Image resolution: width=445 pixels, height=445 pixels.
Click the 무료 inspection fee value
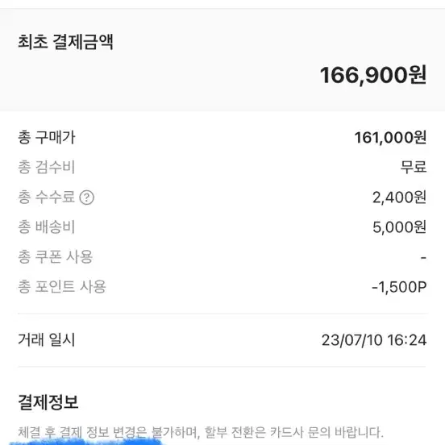(x=414, y=167)
